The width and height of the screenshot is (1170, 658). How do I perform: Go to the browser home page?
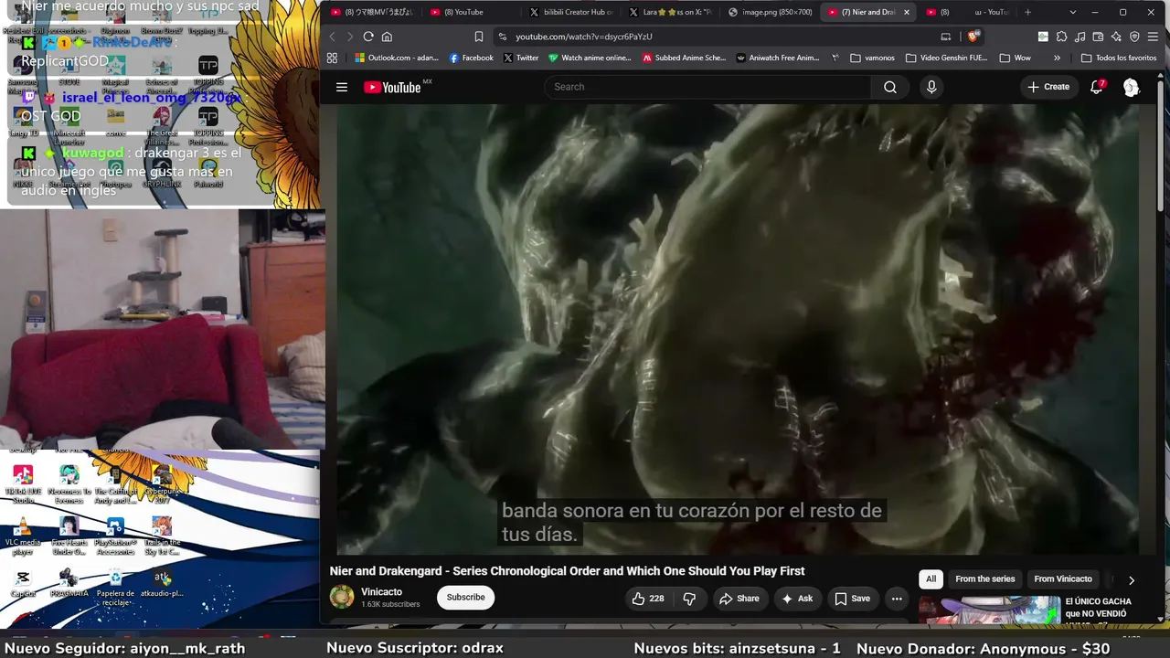tap(387, 37)
